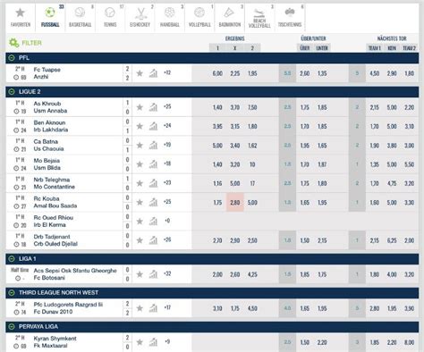424x352 pixels.
Task: Select home win odds 2,00 for Acs Sepsi
Action: click(x=217, y=274)
